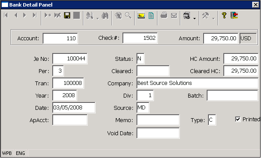Click the file cabinet reports icon
261x158 pixels.
pos(187,16)
